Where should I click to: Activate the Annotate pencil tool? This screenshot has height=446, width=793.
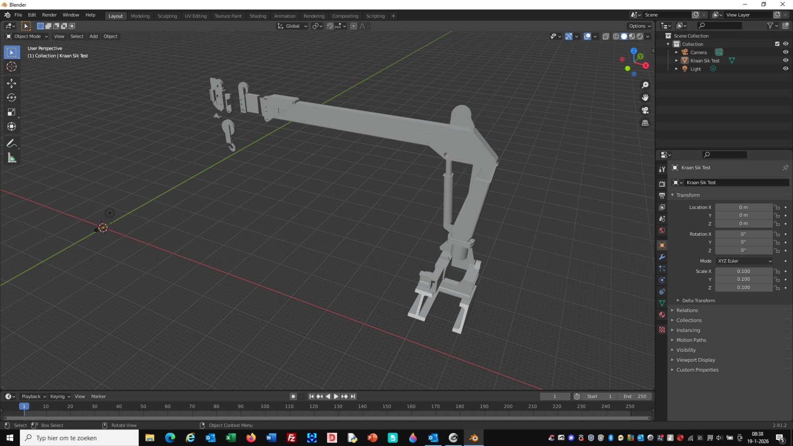tap(11, 144)
